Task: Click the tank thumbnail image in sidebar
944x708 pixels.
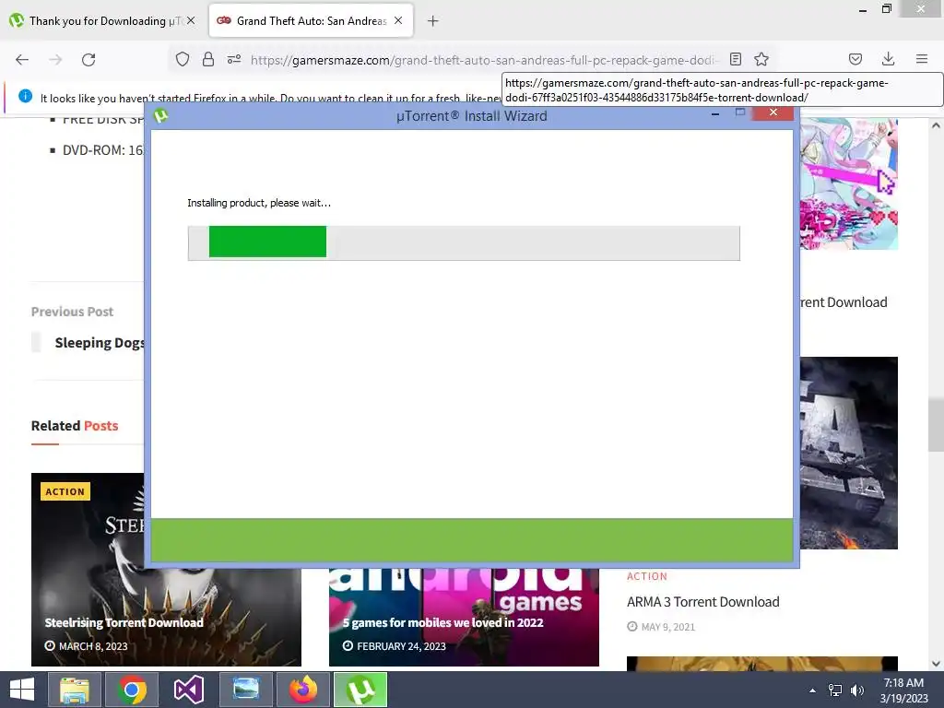Action: point(849,453)
